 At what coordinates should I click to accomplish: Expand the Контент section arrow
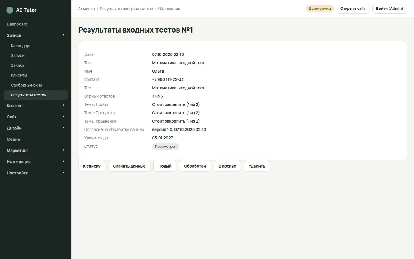coord(64,105)
